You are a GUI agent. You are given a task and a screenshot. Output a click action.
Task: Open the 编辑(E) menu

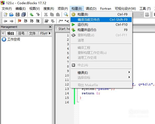pos(20,9)
